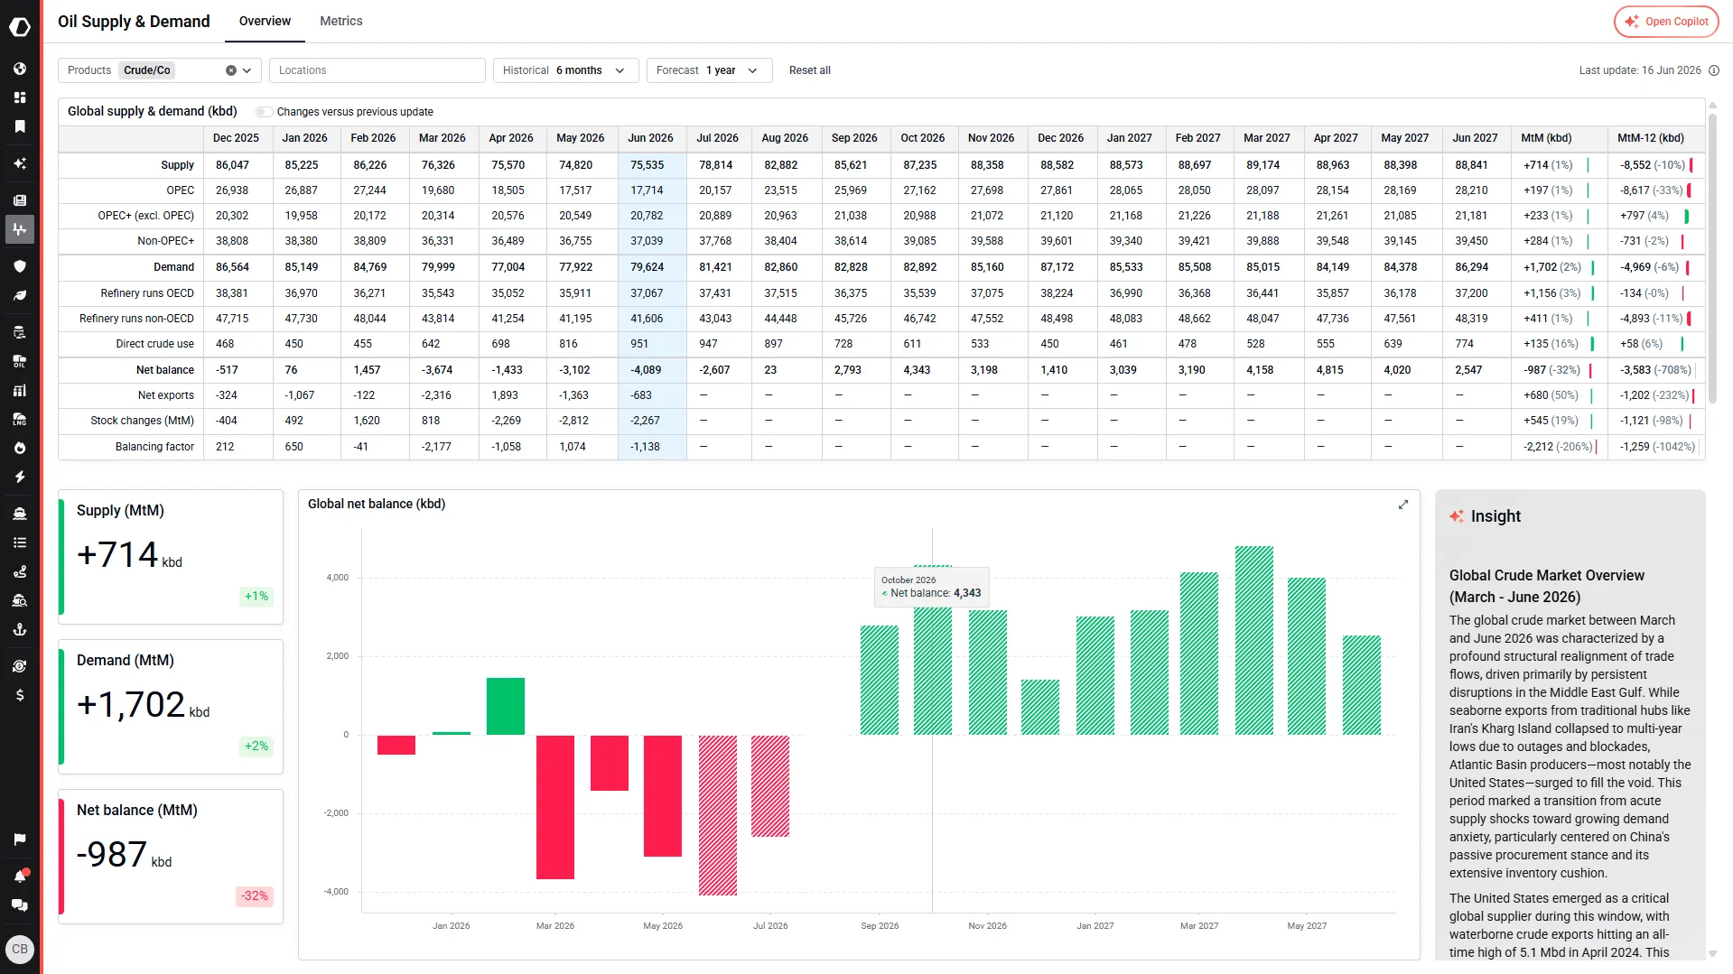Viewport: 1733px width, 974px height.
Task: Open the refinery bars icon in sidebar
Action: click(20, 390)
